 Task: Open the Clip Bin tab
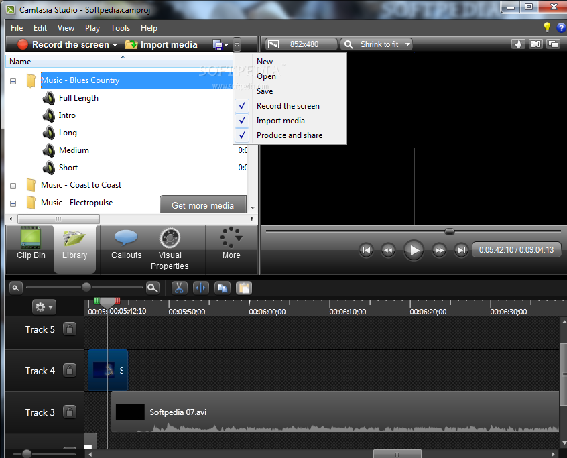31,244
